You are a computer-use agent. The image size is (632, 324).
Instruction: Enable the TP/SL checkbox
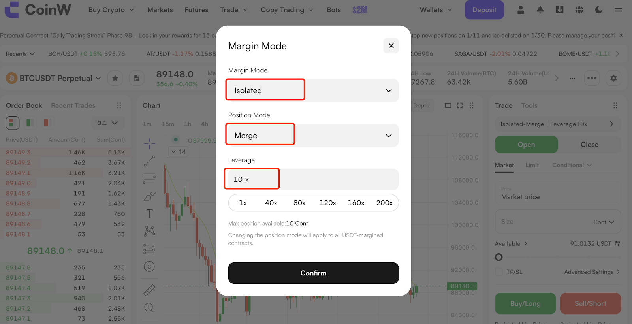pyautogui.click(x=499, y=272)
